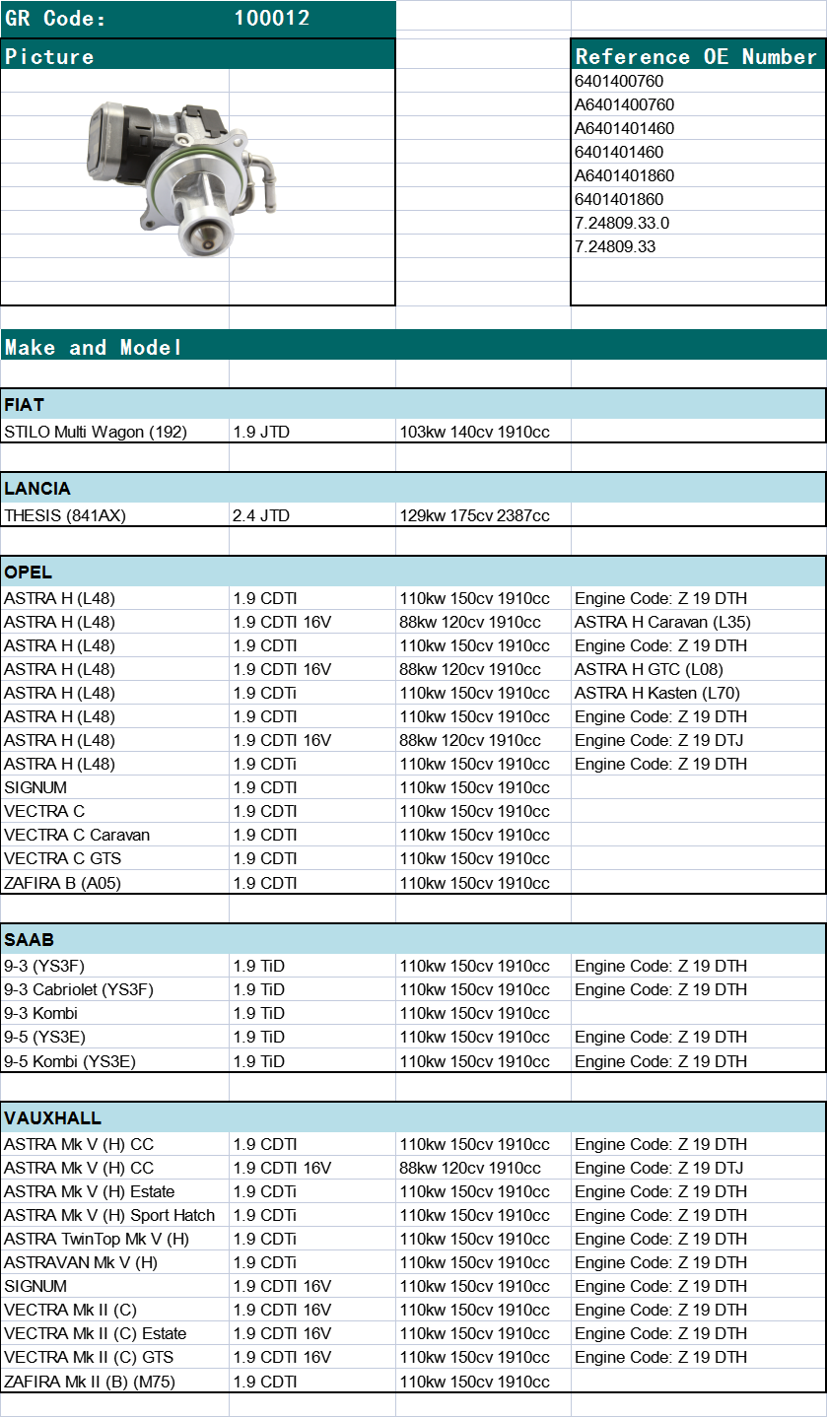The width and height of the screenshot is (827, 1417).
Task: Select the plain 'VECTRA C' model cell
Action: pos(44,811)
